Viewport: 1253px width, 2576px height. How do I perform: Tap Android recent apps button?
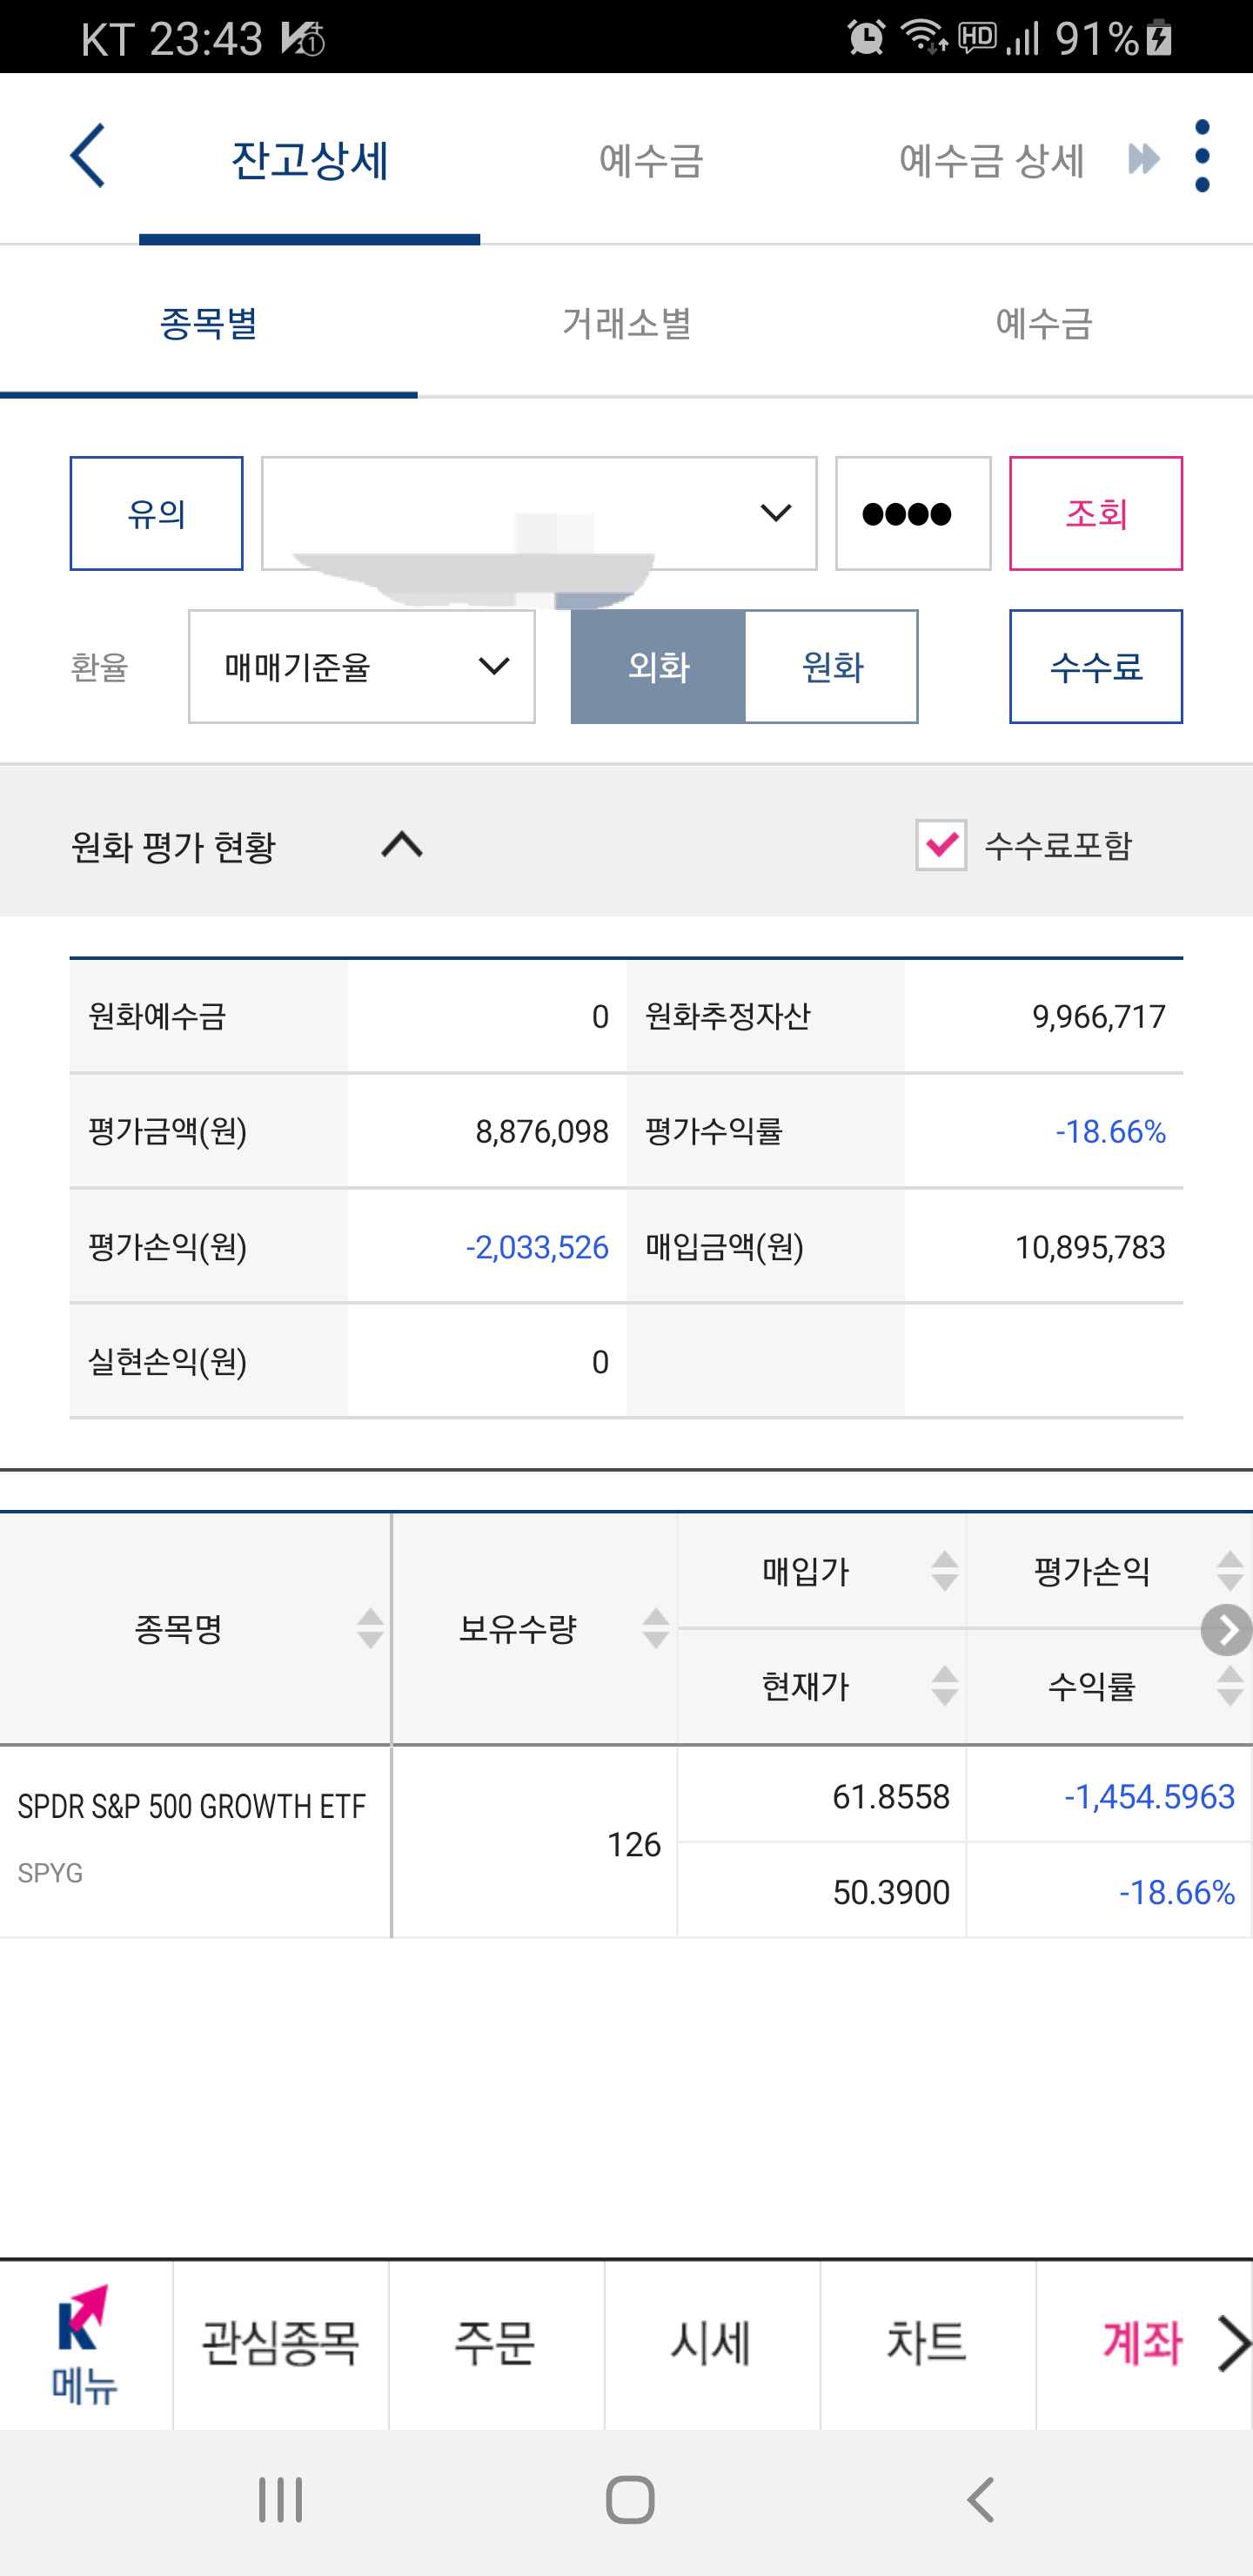tap(280, 2500)
